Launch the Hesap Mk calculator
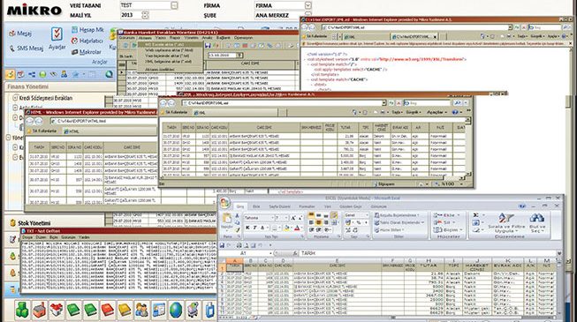Viewport: 577px width, 322px height. [x=88, y=30]
